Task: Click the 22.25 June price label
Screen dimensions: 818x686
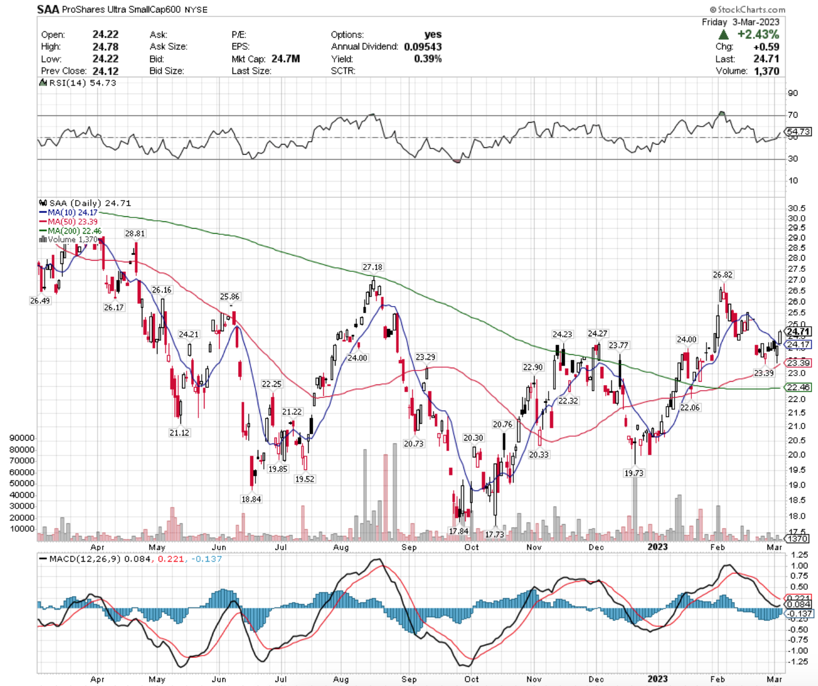Action: tap(272, 384)
